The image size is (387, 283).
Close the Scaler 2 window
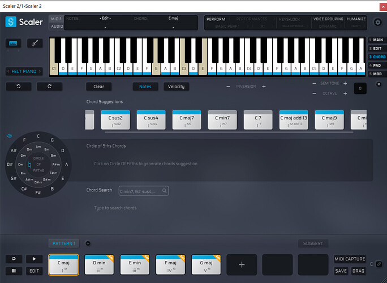383,7
